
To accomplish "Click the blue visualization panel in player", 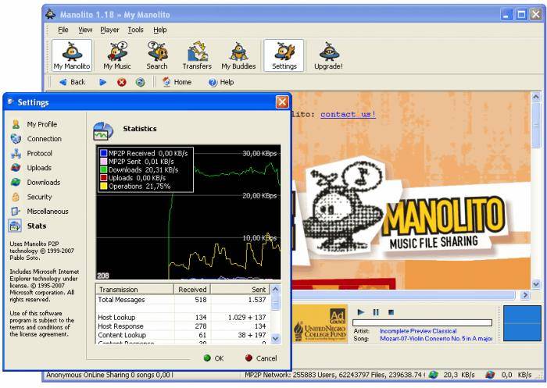I will 522,323.
